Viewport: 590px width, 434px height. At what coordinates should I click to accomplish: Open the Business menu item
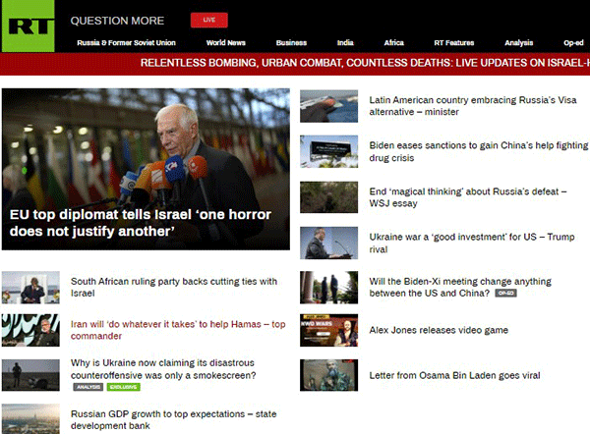[291, 43]
